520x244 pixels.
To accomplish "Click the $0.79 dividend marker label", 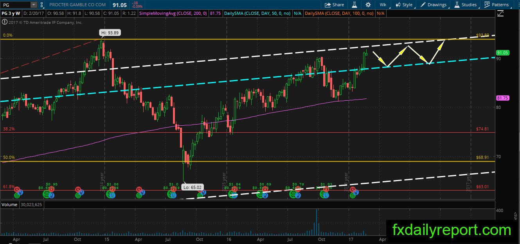I will 299,184.
